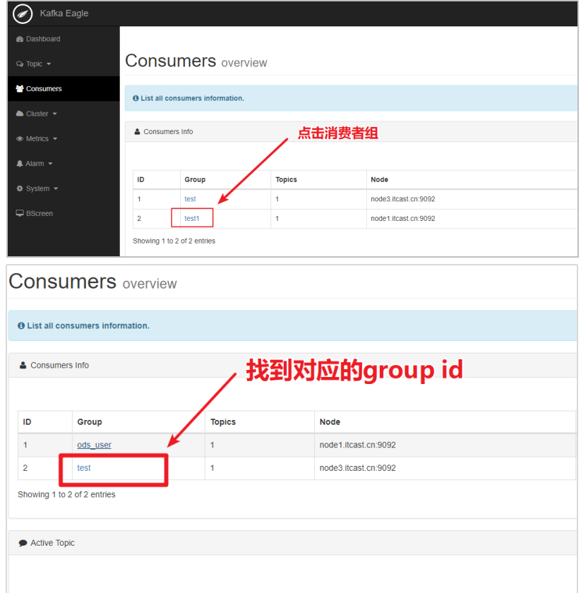The height and width of the screenshot is (593, 581).
Task: Open the BScreen menu item
Action: tap(40, 213)
